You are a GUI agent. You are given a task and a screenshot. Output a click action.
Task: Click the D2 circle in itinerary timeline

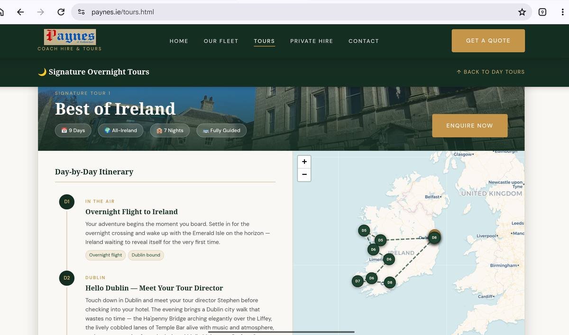(67, 278)
